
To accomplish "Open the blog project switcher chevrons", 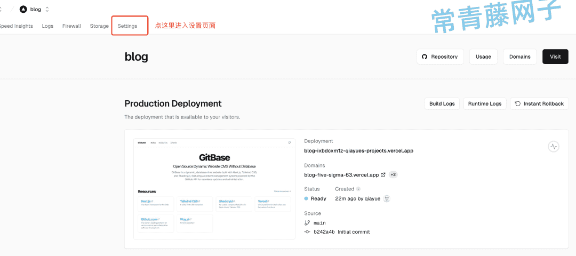I will pyautogui.click(x=47, y=10).
